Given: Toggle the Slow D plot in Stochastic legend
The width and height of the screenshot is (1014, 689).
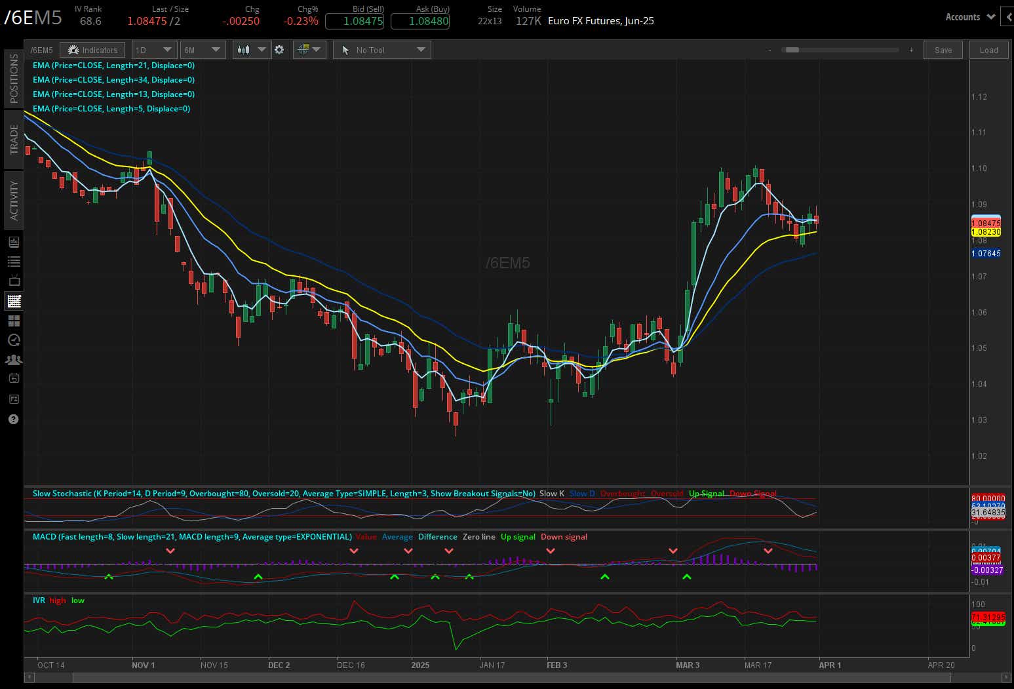Looking at the screenshot, I should [x=581, y=493].
